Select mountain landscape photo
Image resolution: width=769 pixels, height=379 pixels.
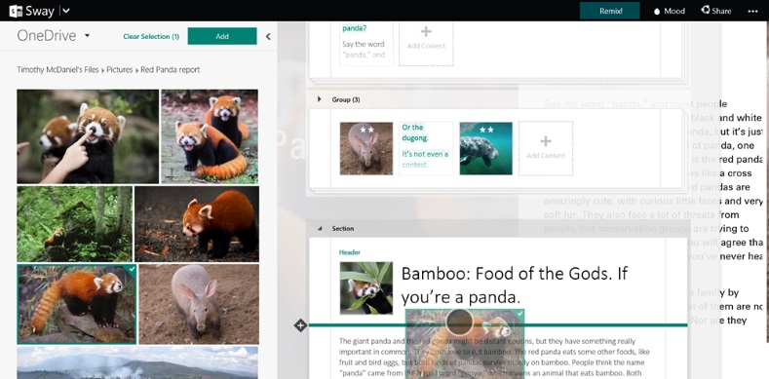pos(137,362)
